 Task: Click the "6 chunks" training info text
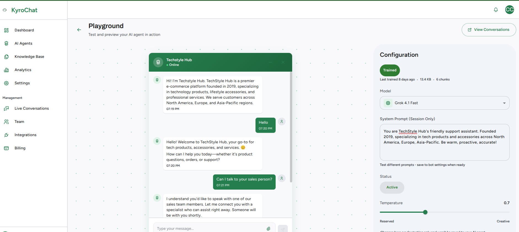(x=443, y=79)
